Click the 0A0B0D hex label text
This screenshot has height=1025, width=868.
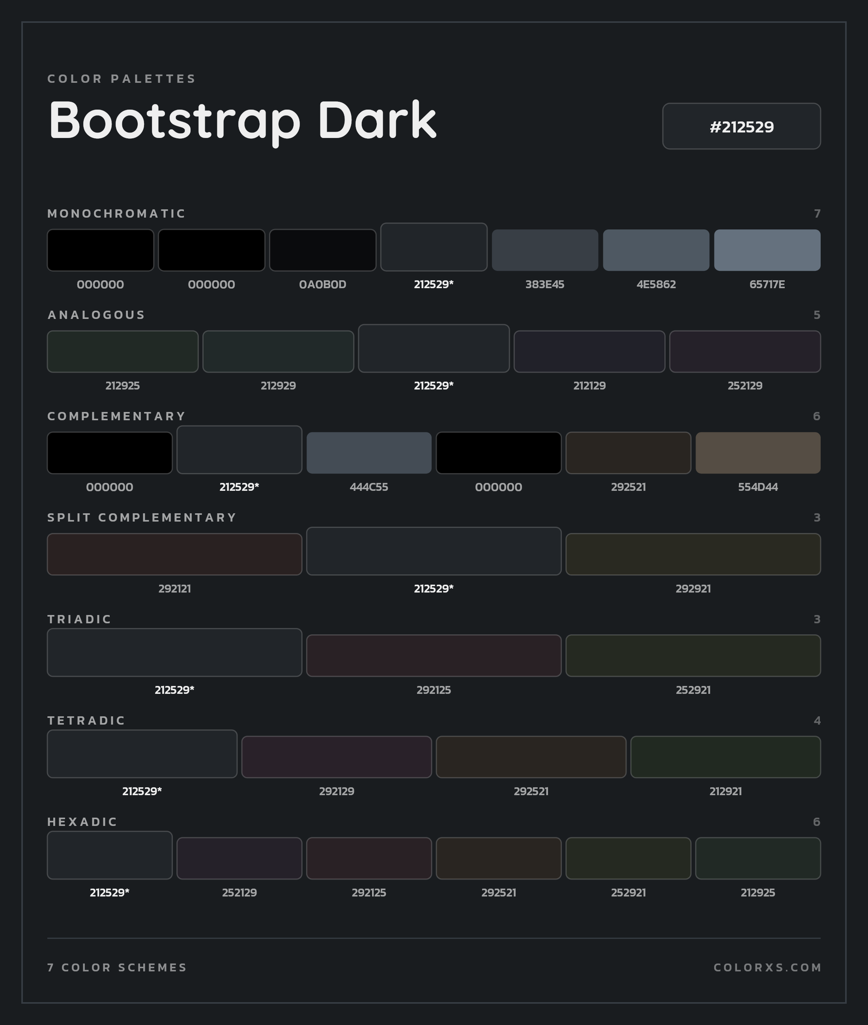323,285
